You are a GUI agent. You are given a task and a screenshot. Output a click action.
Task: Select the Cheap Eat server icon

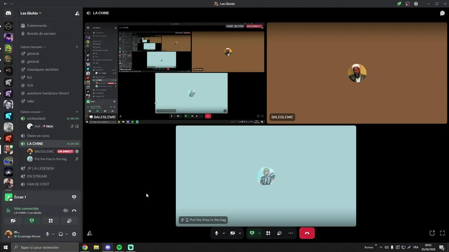pos(8,60)
